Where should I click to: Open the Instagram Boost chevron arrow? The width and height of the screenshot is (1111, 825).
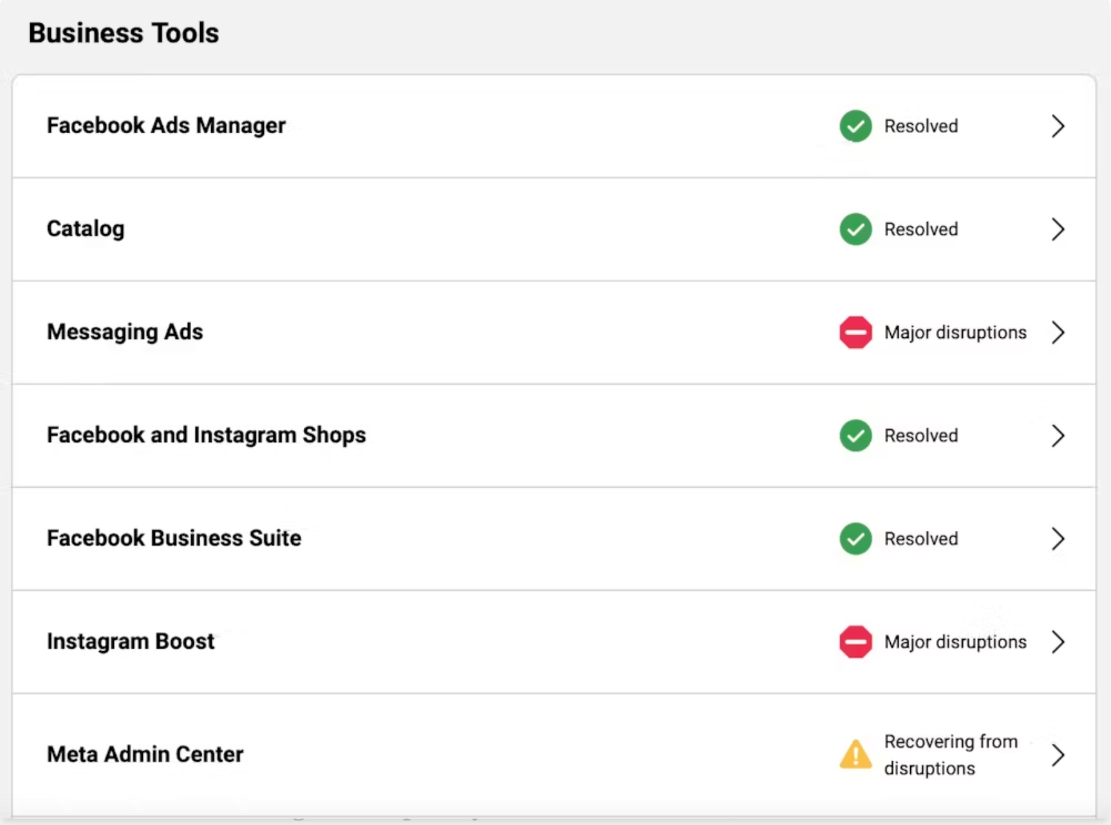click(x=1058, y=642)
